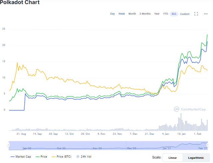Select the ALL time range
This screenshot has width=213, height=163.
pyautogui.click(x=174, y=14)
